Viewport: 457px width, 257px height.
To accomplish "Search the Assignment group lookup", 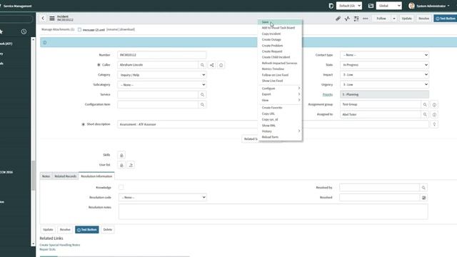I will (425, 104).
